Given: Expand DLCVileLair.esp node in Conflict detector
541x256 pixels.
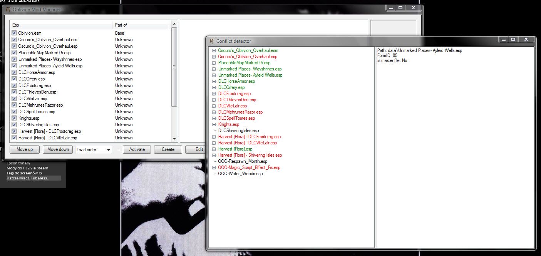Looking at the screenshot, I should [x=214, y=106].
